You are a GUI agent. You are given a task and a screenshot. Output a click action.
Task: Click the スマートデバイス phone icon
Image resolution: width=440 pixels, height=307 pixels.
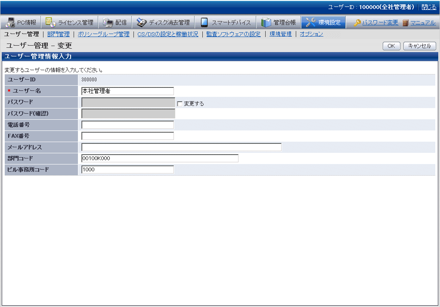(x=204, y=22)
